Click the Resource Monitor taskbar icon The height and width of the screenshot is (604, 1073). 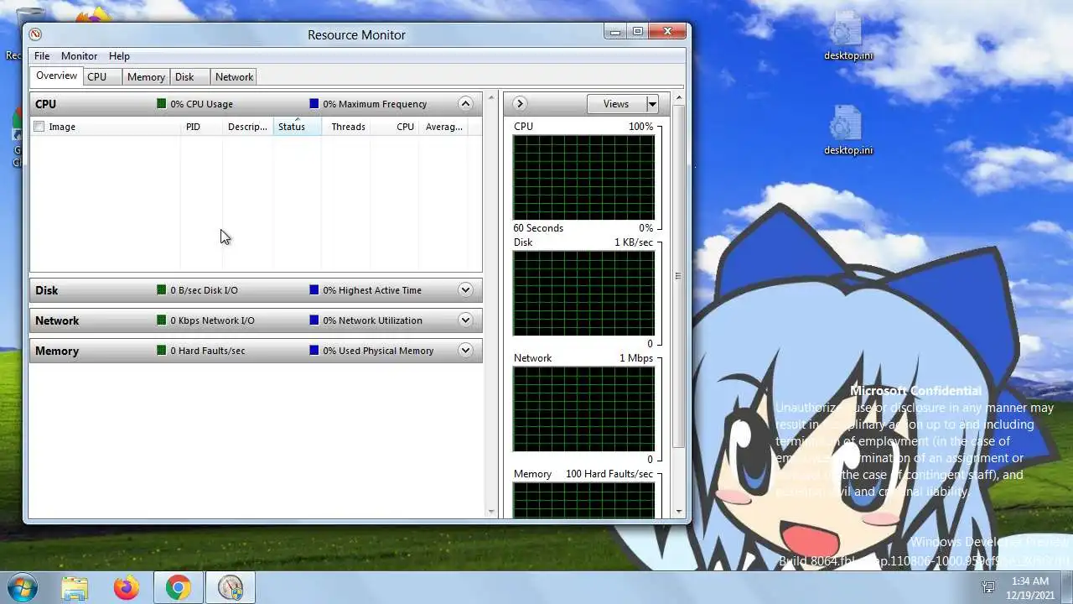pyautogui.click(x=230, y=588)
